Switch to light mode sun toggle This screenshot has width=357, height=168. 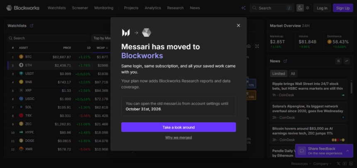308,8
